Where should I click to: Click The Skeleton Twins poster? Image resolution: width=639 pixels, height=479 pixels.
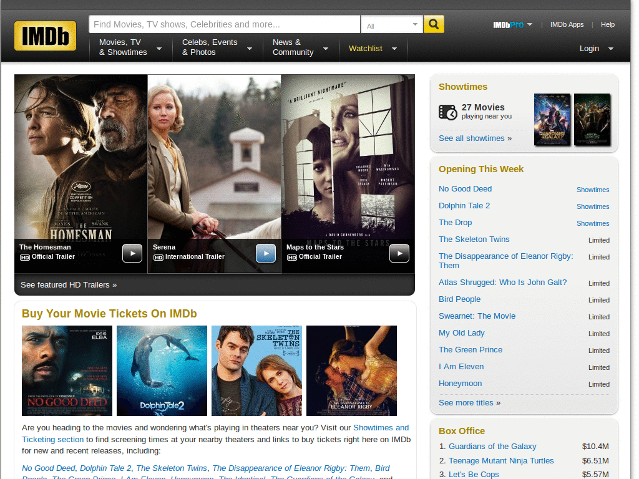click(x=256, y=370)
